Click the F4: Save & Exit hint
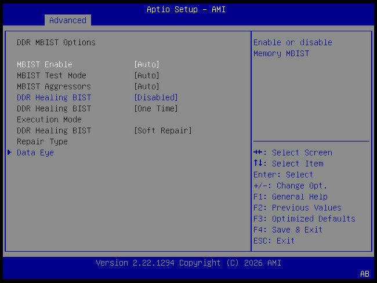Screen dimensions: 377x283 (288, 230)
